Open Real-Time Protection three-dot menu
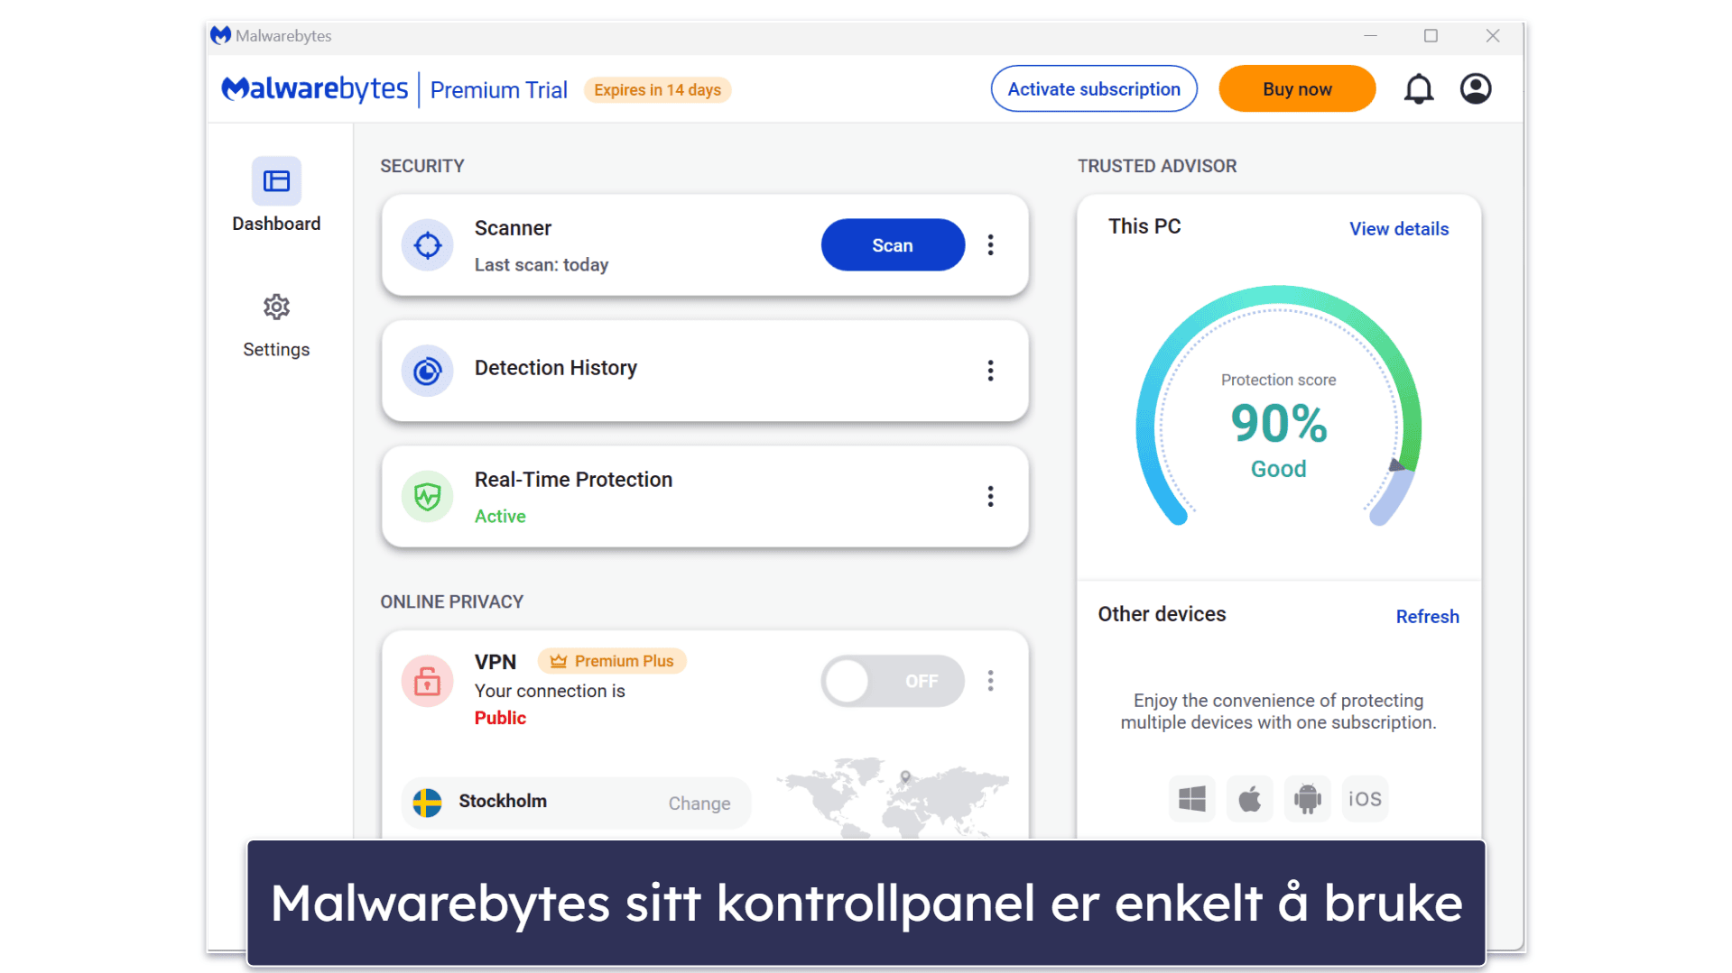 (990, 496)
